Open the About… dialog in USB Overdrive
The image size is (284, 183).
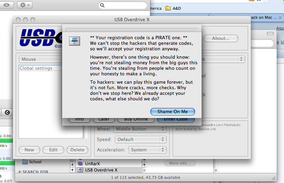coord(221,39)
